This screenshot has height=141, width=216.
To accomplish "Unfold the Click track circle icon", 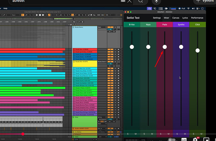I will (x=74, y=117).
